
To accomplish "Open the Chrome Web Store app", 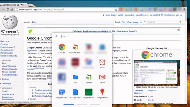I will pyautogui.click(x=75, y=49).
